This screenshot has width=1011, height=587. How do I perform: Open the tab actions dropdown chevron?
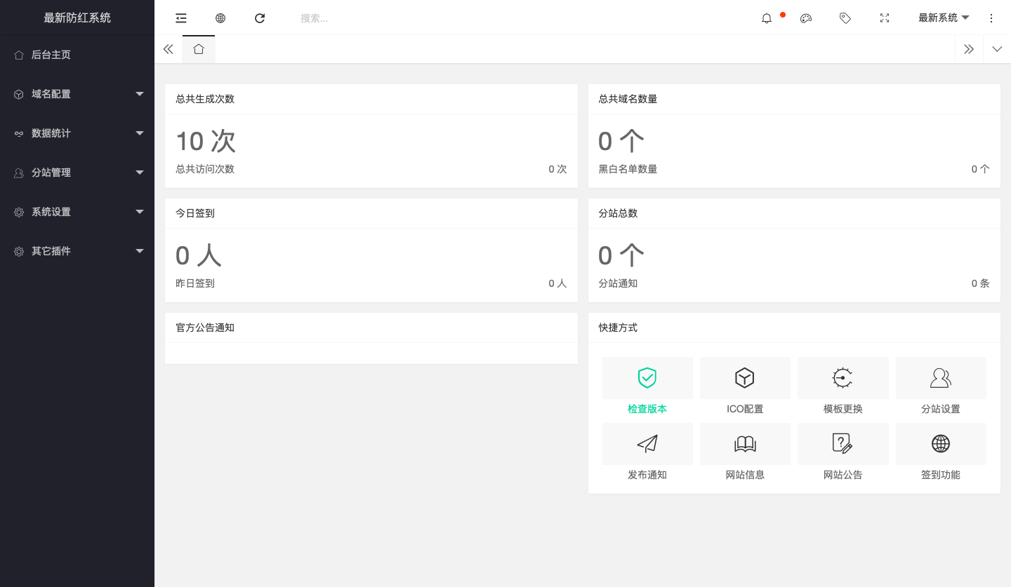[x=997, y=49]
